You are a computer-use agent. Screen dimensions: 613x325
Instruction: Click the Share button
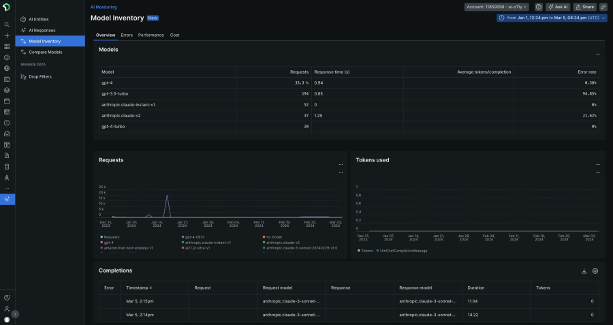click(x=584, y=7)
